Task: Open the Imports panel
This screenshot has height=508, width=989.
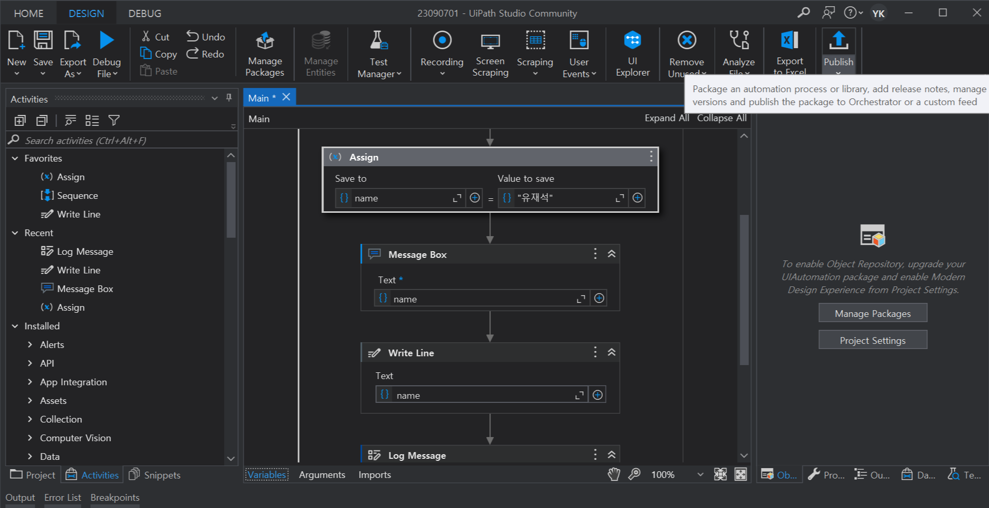Action: coord(375,475)
